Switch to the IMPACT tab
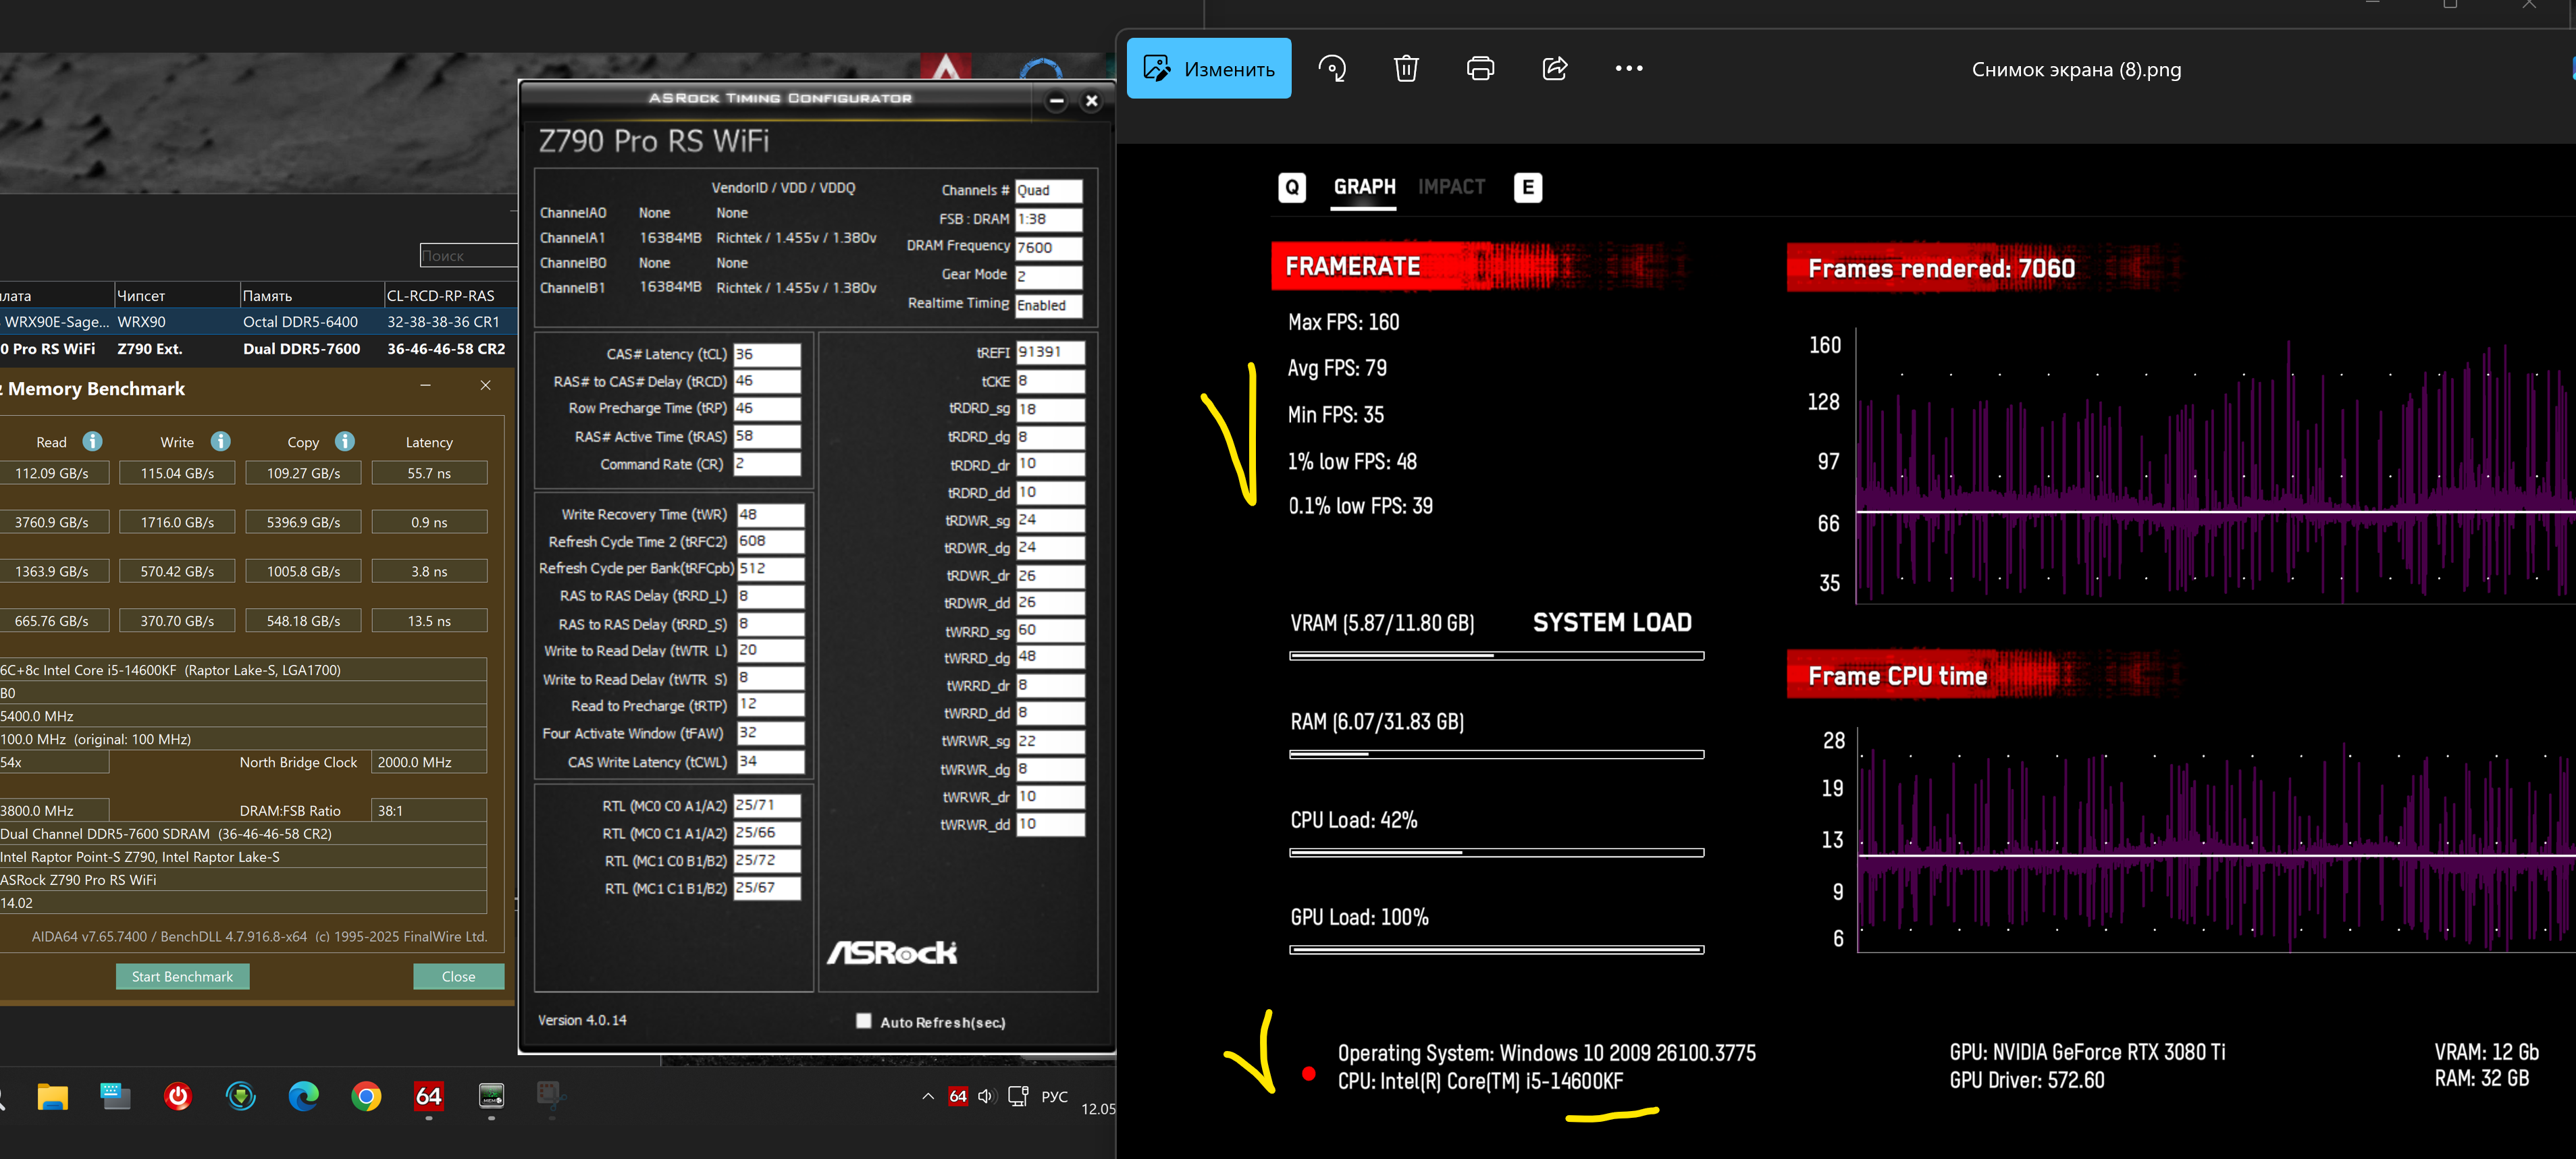Viewport: 2576px width, 1159px height. 1451,187
